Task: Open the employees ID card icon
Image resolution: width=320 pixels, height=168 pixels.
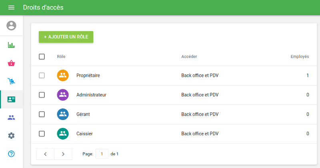Action: click(11, 99)
